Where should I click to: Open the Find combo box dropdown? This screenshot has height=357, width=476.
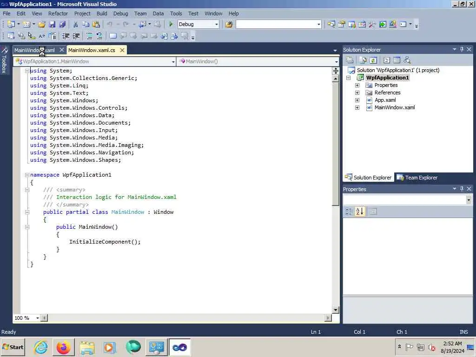319,24
